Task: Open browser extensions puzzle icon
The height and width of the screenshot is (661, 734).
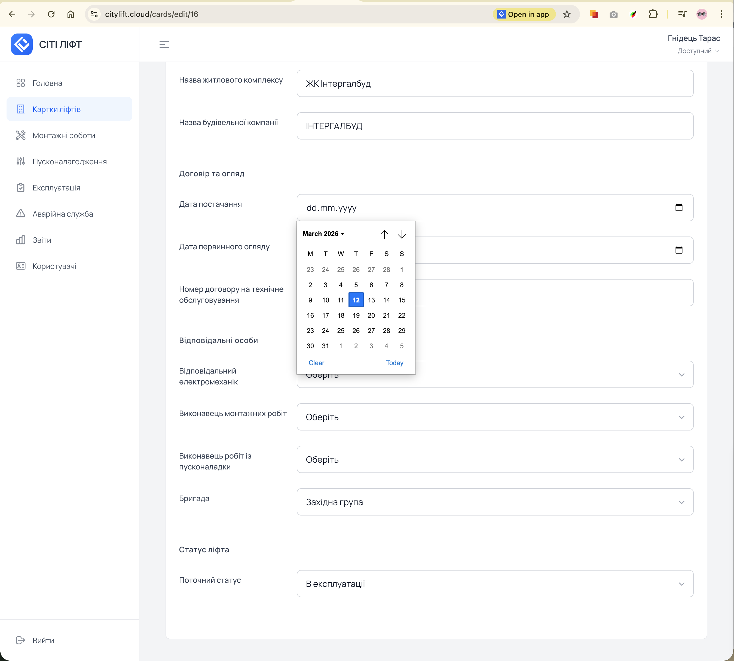Action: [653, 14]
